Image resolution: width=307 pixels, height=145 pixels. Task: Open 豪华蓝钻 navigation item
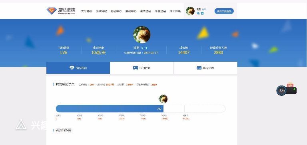146,11
